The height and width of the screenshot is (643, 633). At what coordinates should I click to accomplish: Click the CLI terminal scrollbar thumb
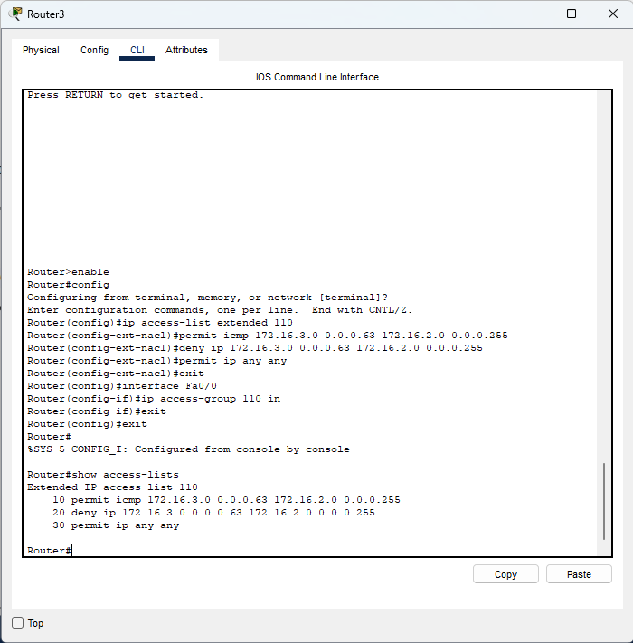(x=604, y=501)
